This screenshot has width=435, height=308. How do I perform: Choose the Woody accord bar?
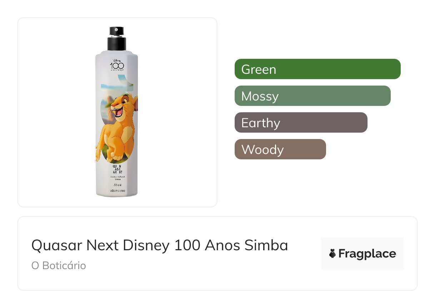pyautogui.click(x=280, y=149)
